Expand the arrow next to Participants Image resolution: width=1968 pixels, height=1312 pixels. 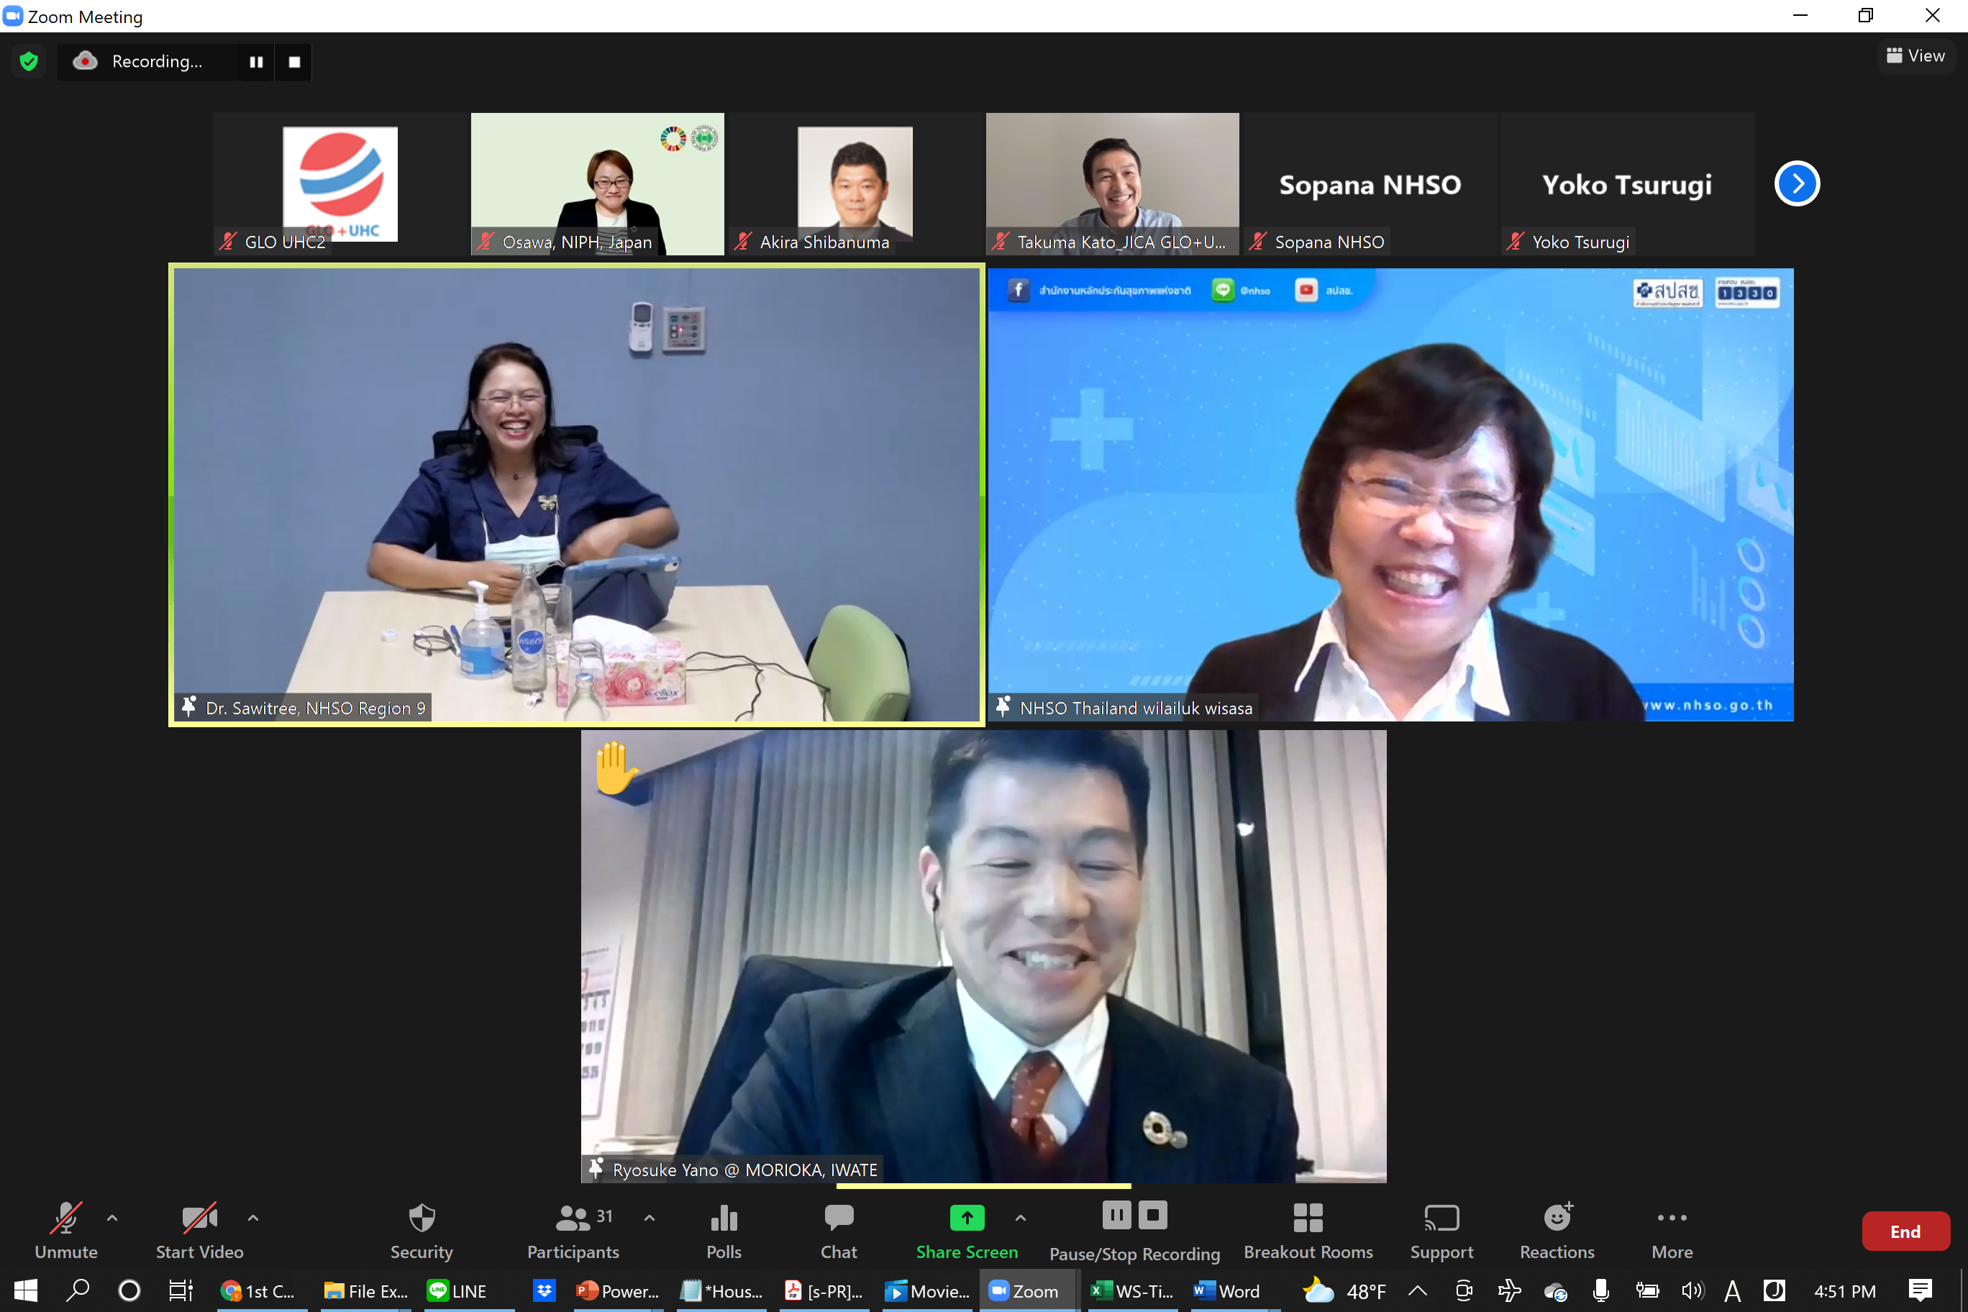[x=650, y=1218]
